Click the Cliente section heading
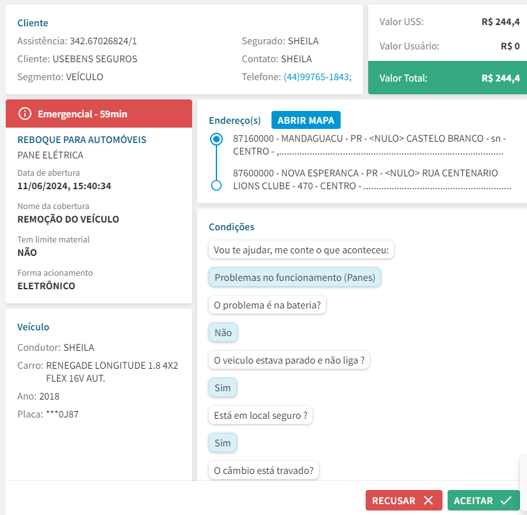Image resolution: width=527 pixels, height=515 pixels. point(33,23)
